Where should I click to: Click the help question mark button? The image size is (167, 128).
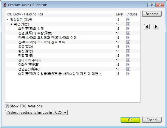click(151, 5)
